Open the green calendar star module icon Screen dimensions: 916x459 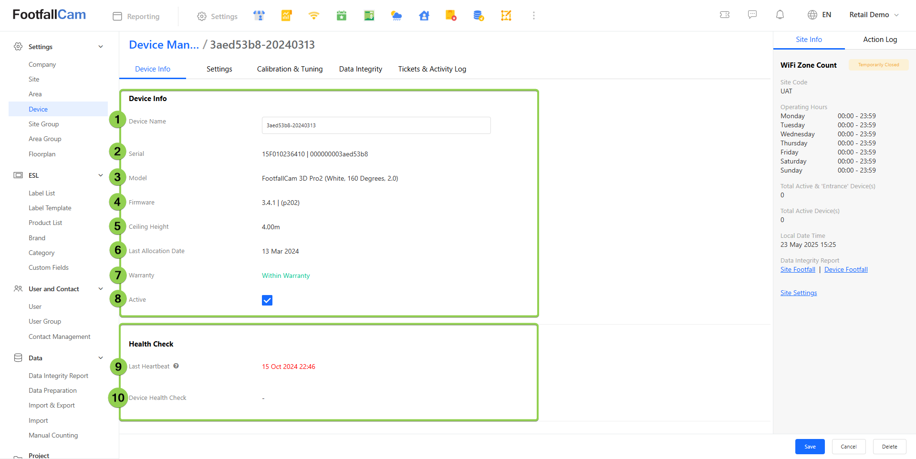click(342, 16)
